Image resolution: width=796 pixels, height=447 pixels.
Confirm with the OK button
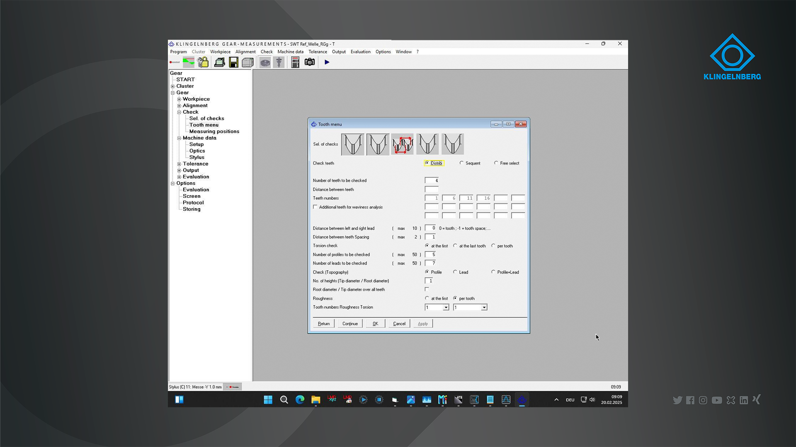(375, 324)
